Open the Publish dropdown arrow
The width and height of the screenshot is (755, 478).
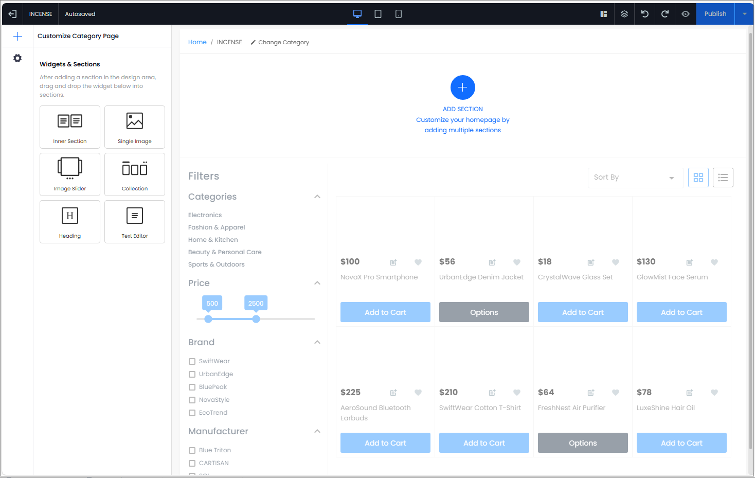click(744, 14)
